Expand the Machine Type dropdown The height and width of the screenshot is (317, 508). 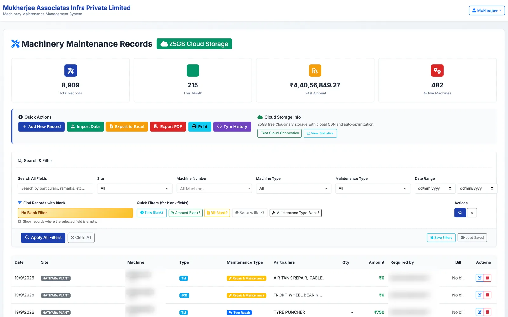(x=294, y=188)
